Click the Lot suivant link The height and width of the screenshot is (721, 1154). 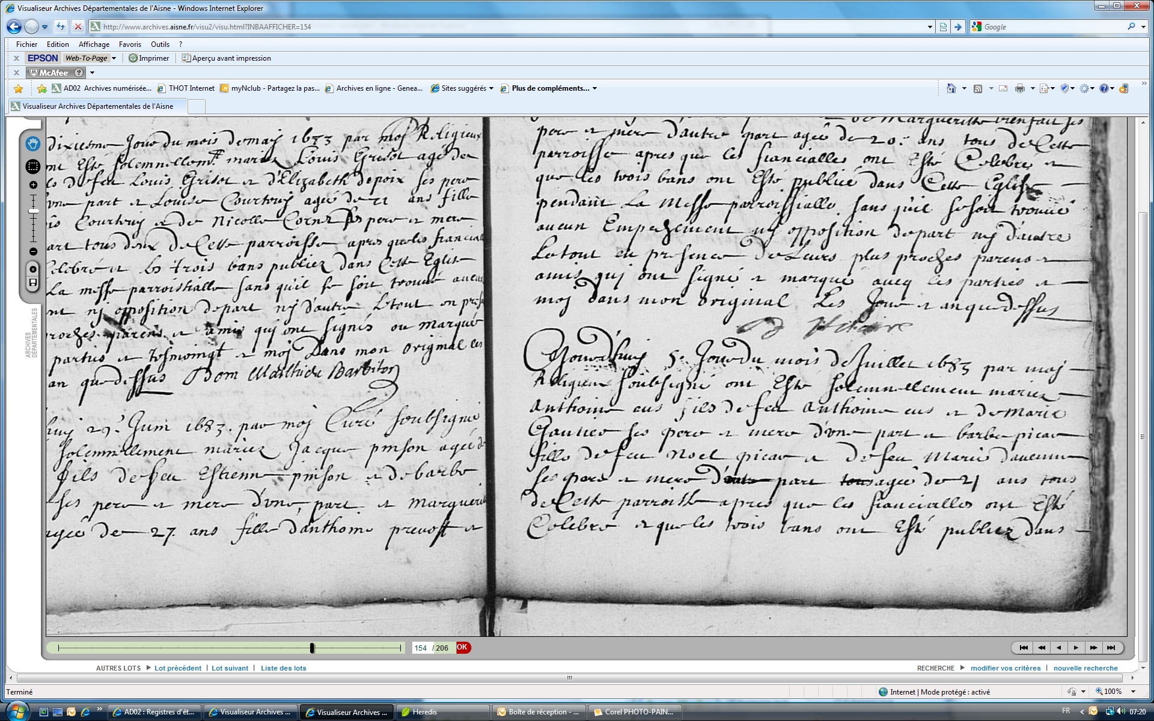click(x=230, y=668)
